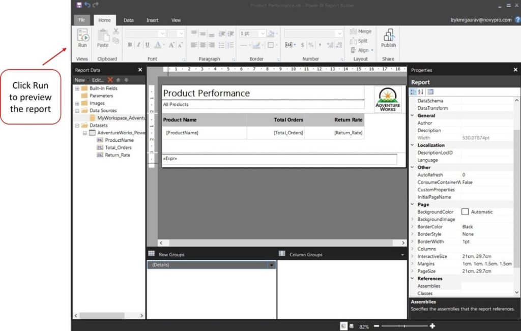Expand the Images tree node
The height and width of the screenshot is (331, 521).
coord(77,104)
